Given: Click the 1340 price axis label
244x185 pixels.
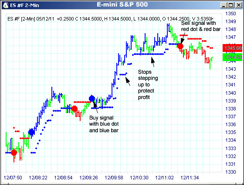Looking at the screenshot, I should [x=230, y=93].
